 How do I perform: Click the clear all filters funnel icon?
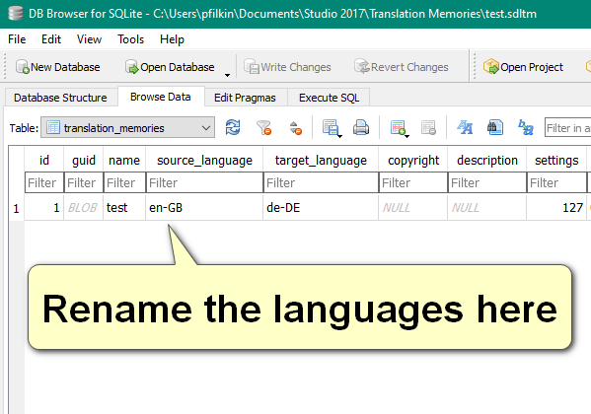click(263, 127)
